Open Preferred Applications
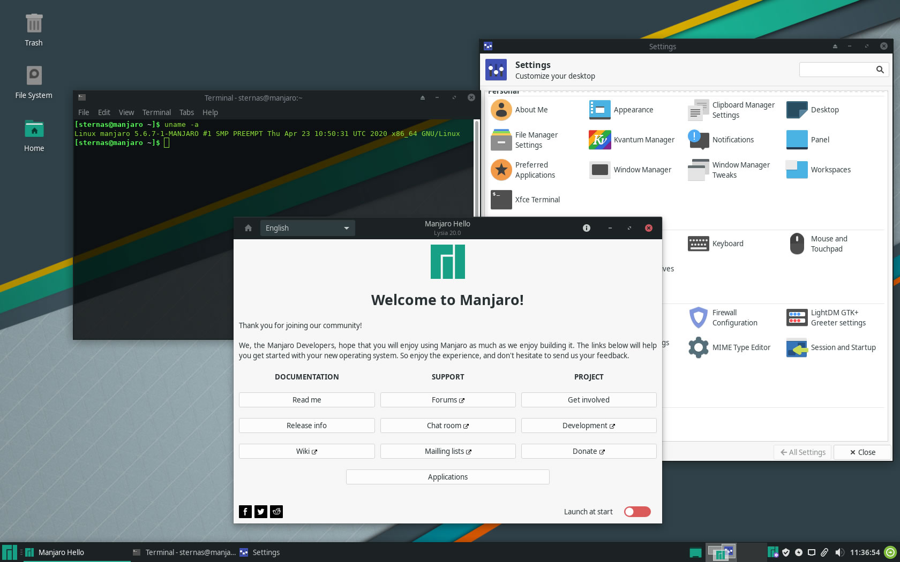This screenshot has width=900, height=562. click(x=523, y=170)
